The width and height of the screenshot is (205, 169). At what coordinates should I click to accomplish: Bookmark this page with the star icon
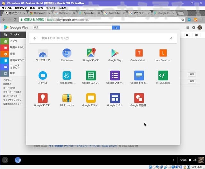(x=183, y=20)
